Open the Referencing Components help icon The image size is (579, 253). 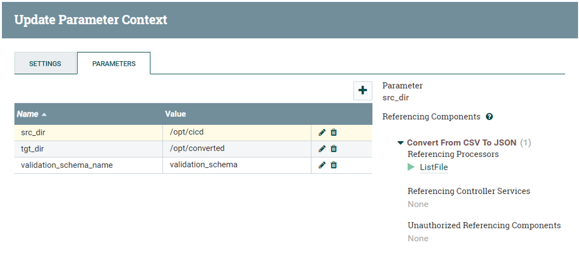coord(489,117)
